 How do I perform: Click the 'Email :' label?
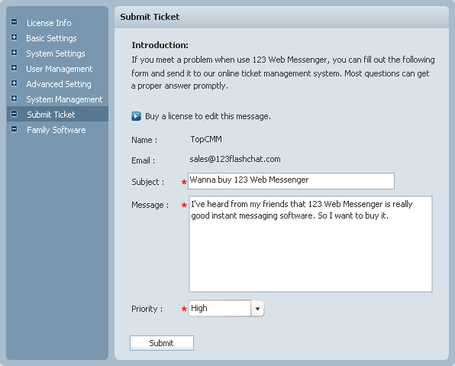(x=143, y=160)
